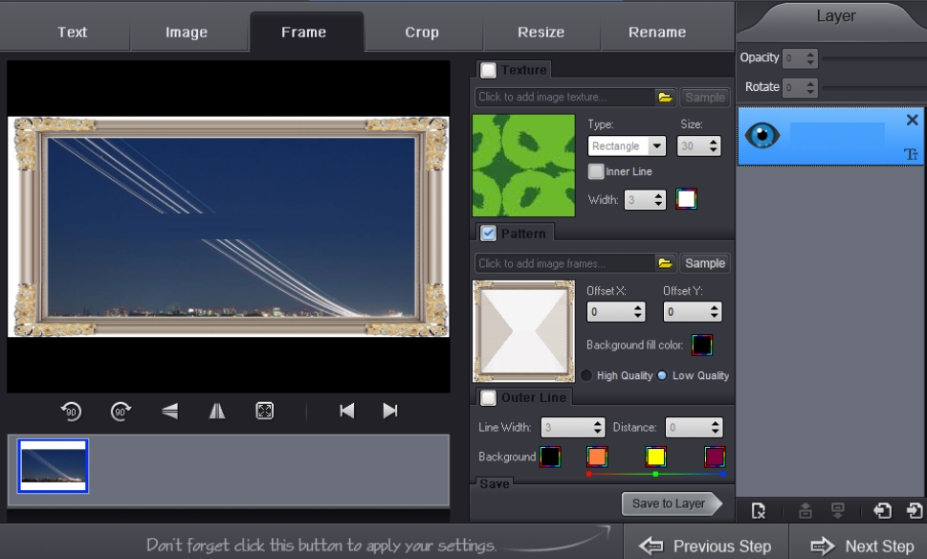This screenshot has width=927, height=559.
Task: Go to the next image
Action: click(x=390, y=411)
